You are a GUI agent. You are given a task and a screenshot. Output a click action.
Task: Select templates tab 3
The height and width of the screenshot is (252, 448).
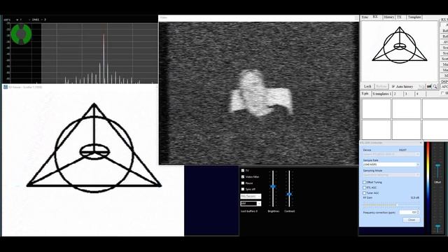[406, 94]
